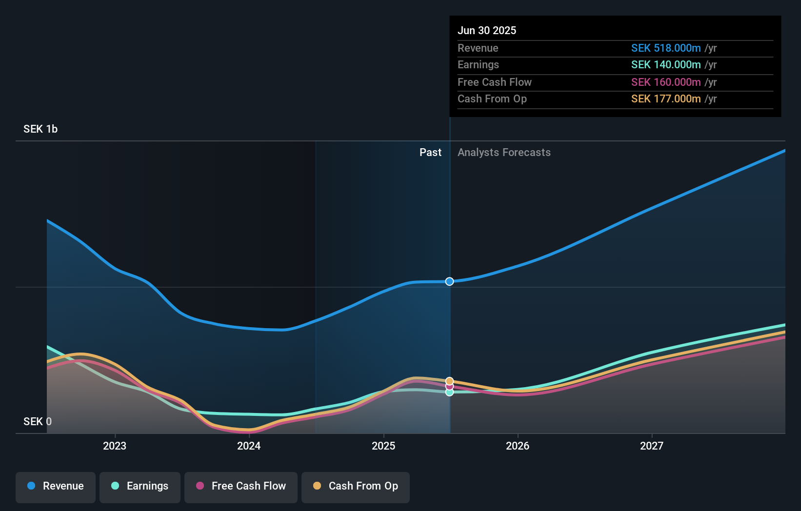Click the 2025 axis label
The image size is (801, 511).
(x=383, y=445)
